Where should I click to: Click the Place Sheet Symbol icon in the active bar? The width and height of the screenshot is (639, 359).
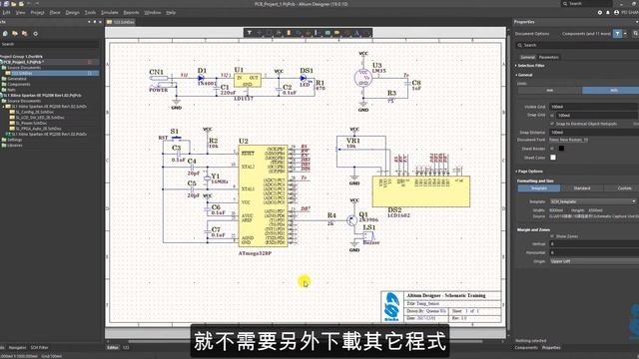[x=327, y=33]
